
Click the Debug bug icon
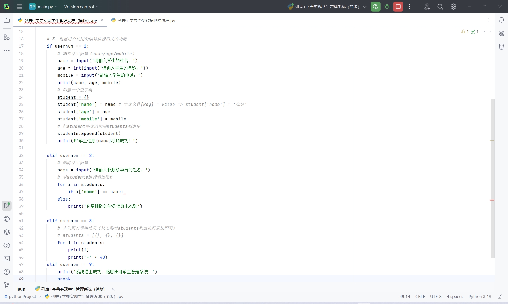(387, 7)
